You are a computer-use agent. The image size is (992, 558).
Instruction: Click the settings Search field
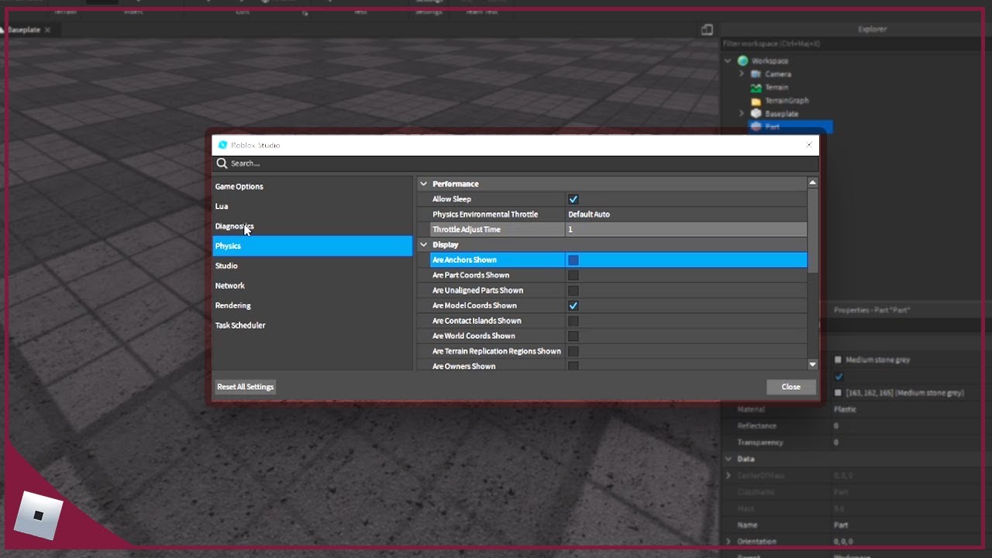click(515, 164)
